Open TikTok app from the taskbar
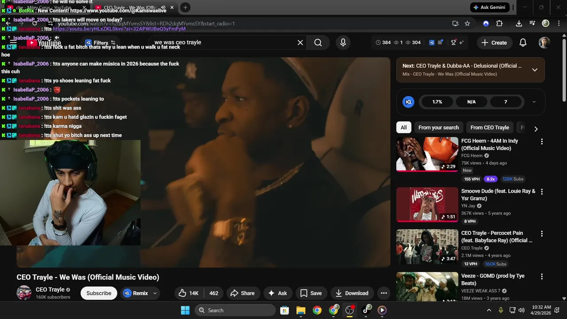 (x=366, y=310)
